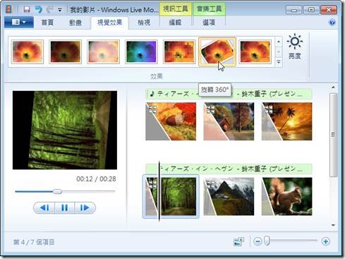Step to the next frame
This screenshot has width=345, height=259.
tap(85, 207)
